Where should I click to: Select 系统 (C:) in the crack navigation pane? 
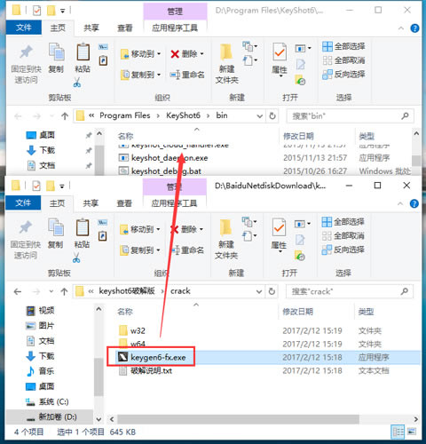(x=47, y=401)
